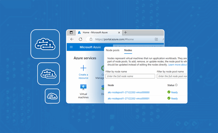The width and height of the screenshot is (218, 133).
Task: Click the smallest cloud brain icon tile
Action: click(52, 96)
